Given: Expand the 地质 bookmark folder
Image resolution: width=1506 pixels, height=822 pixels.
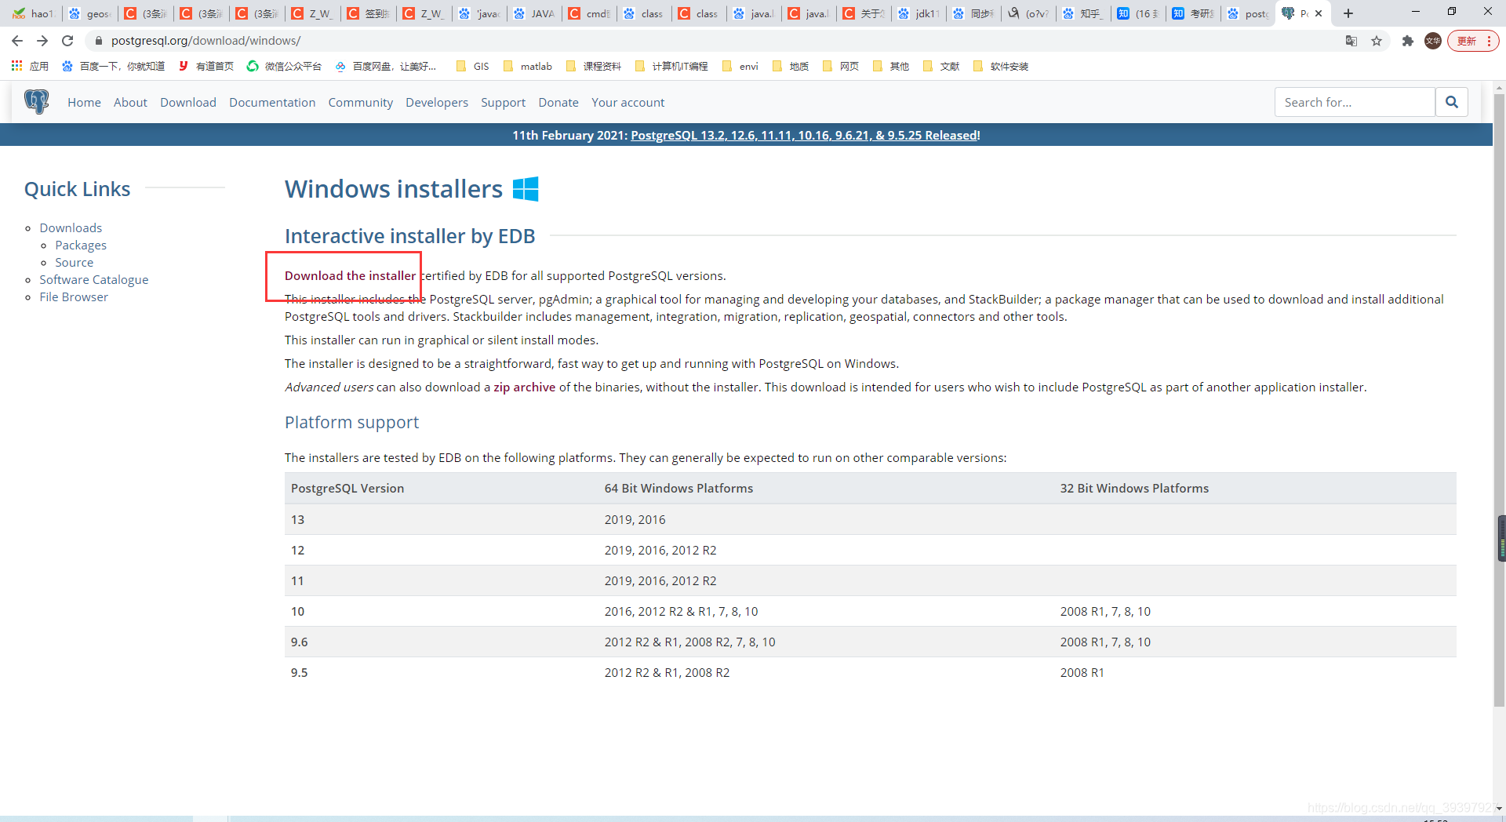Looking at the screenshot, I should click(x=791, y=66).
